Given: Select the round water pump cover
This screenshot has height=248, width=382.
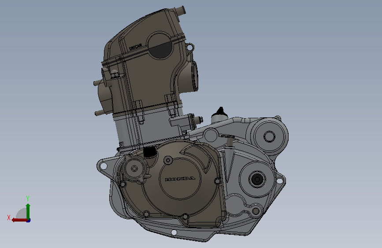Looking at the screenshot, I should 134,168.
